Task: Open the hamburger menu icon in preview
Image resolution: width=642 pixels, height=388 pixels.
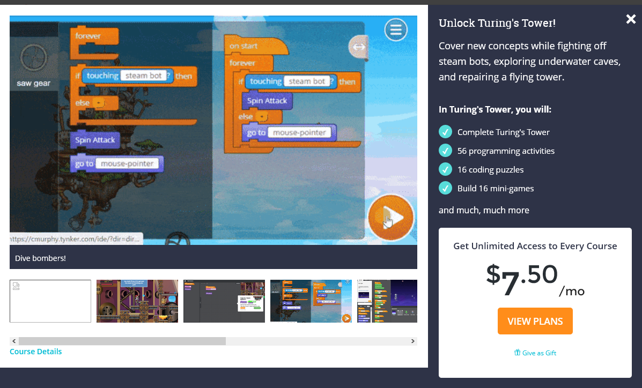Action: pos(395,30)
